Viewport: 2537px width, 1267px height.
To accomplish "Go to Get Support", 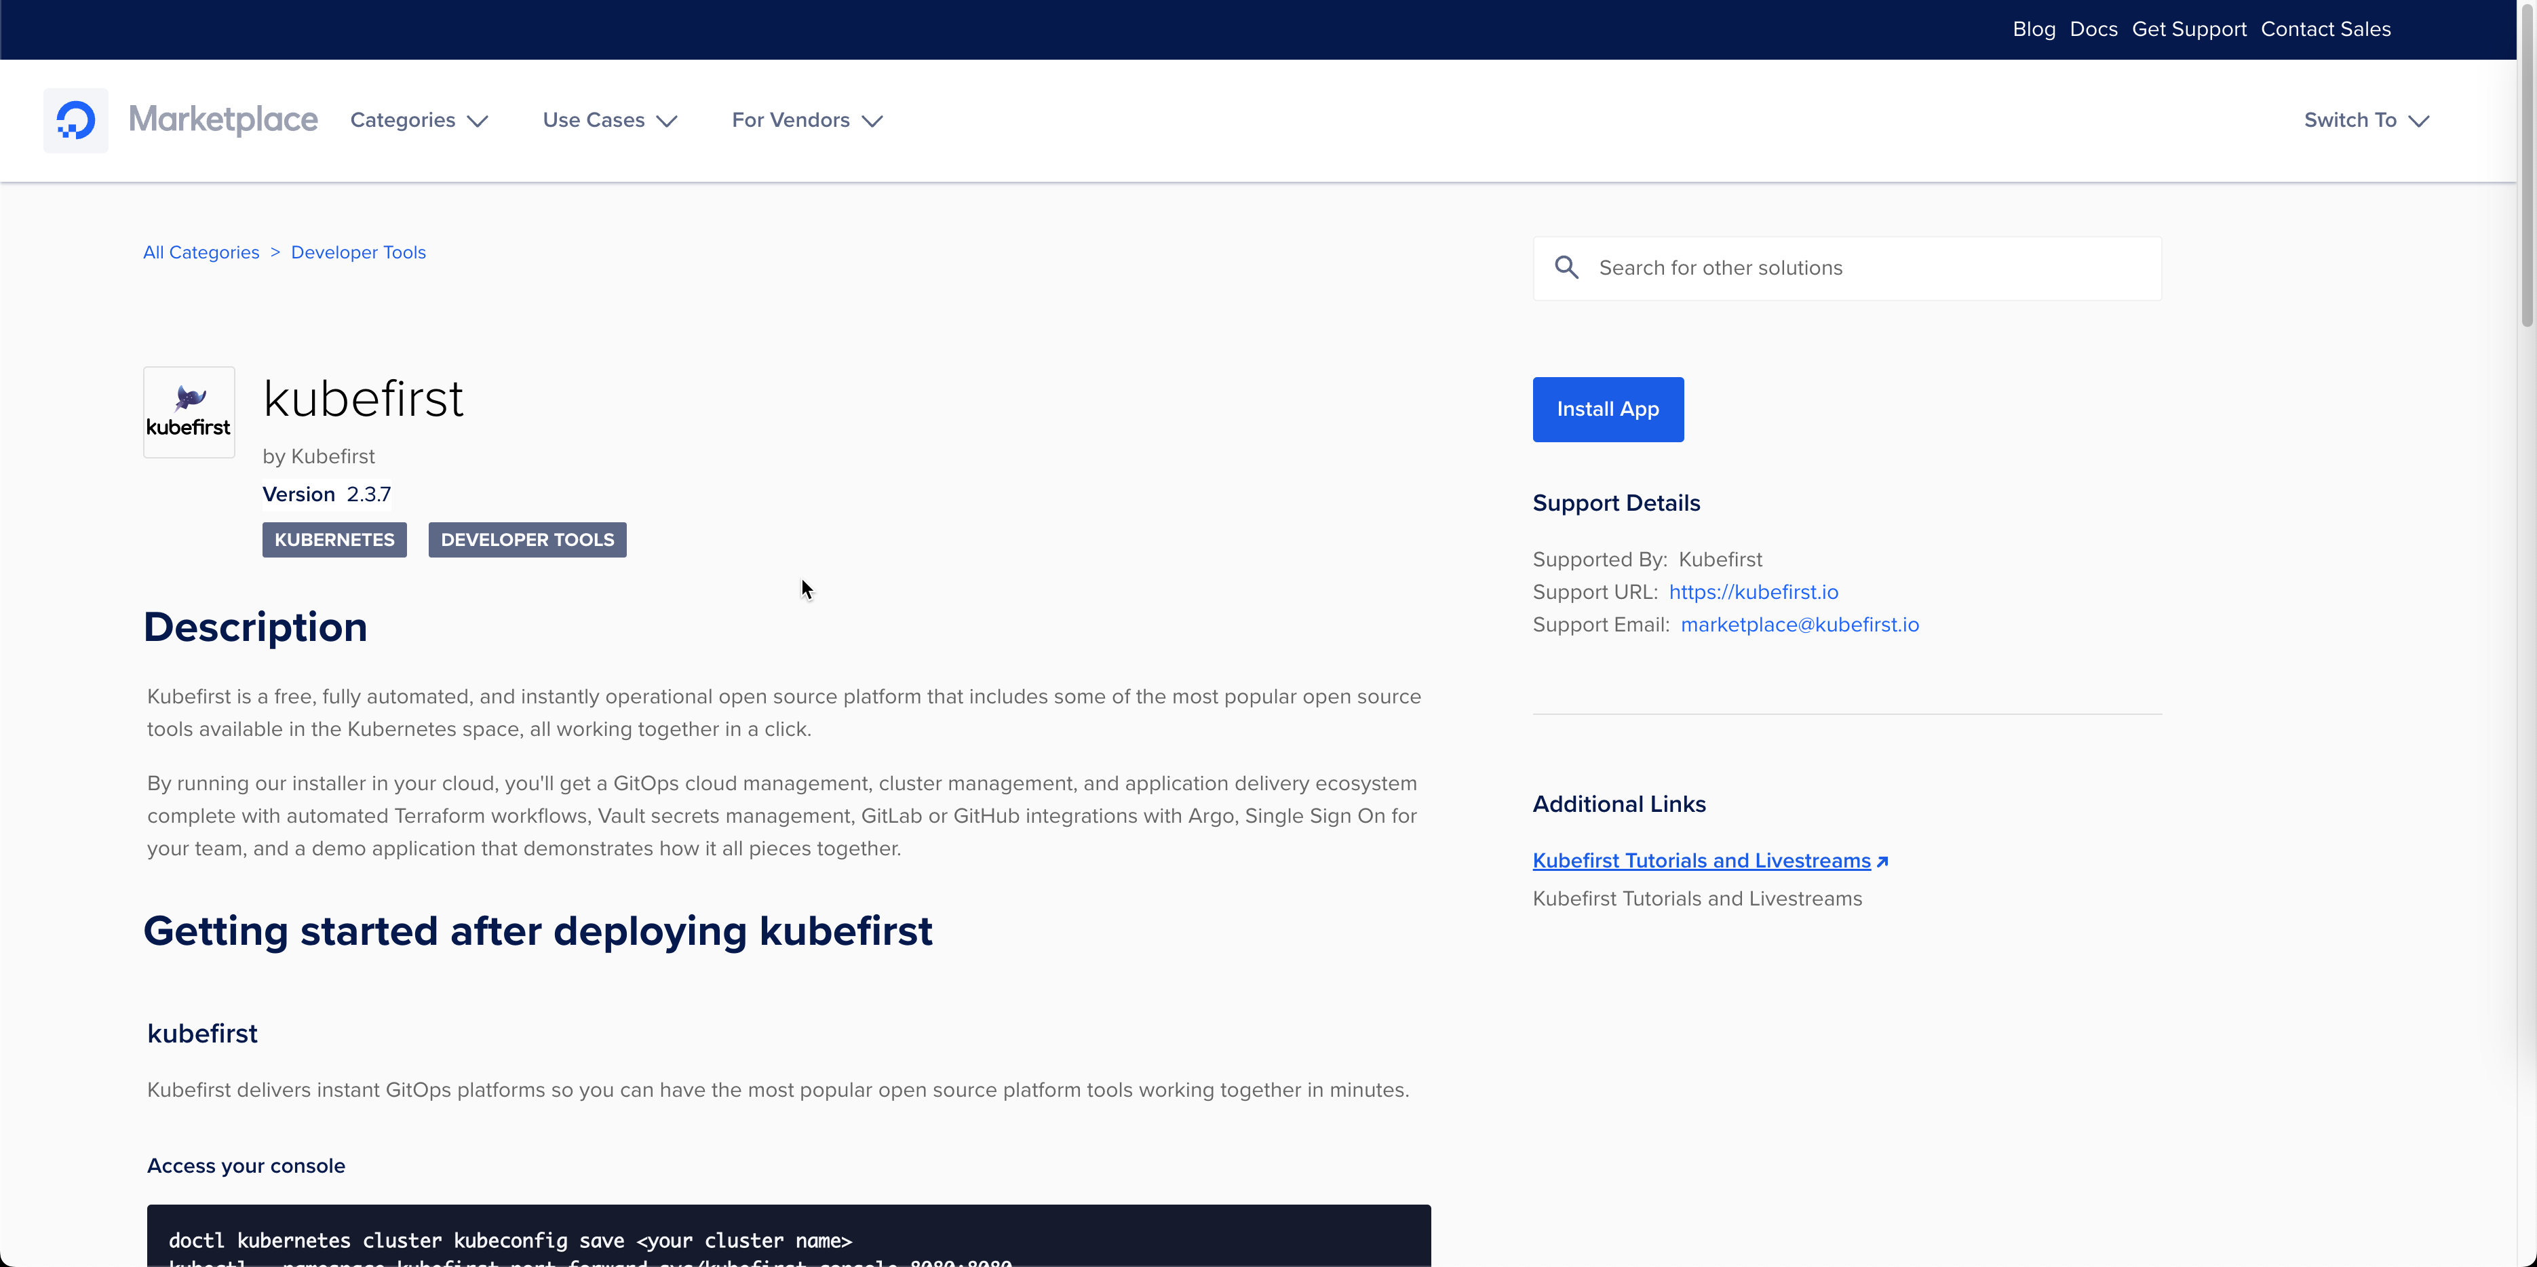I will 2189,30.
